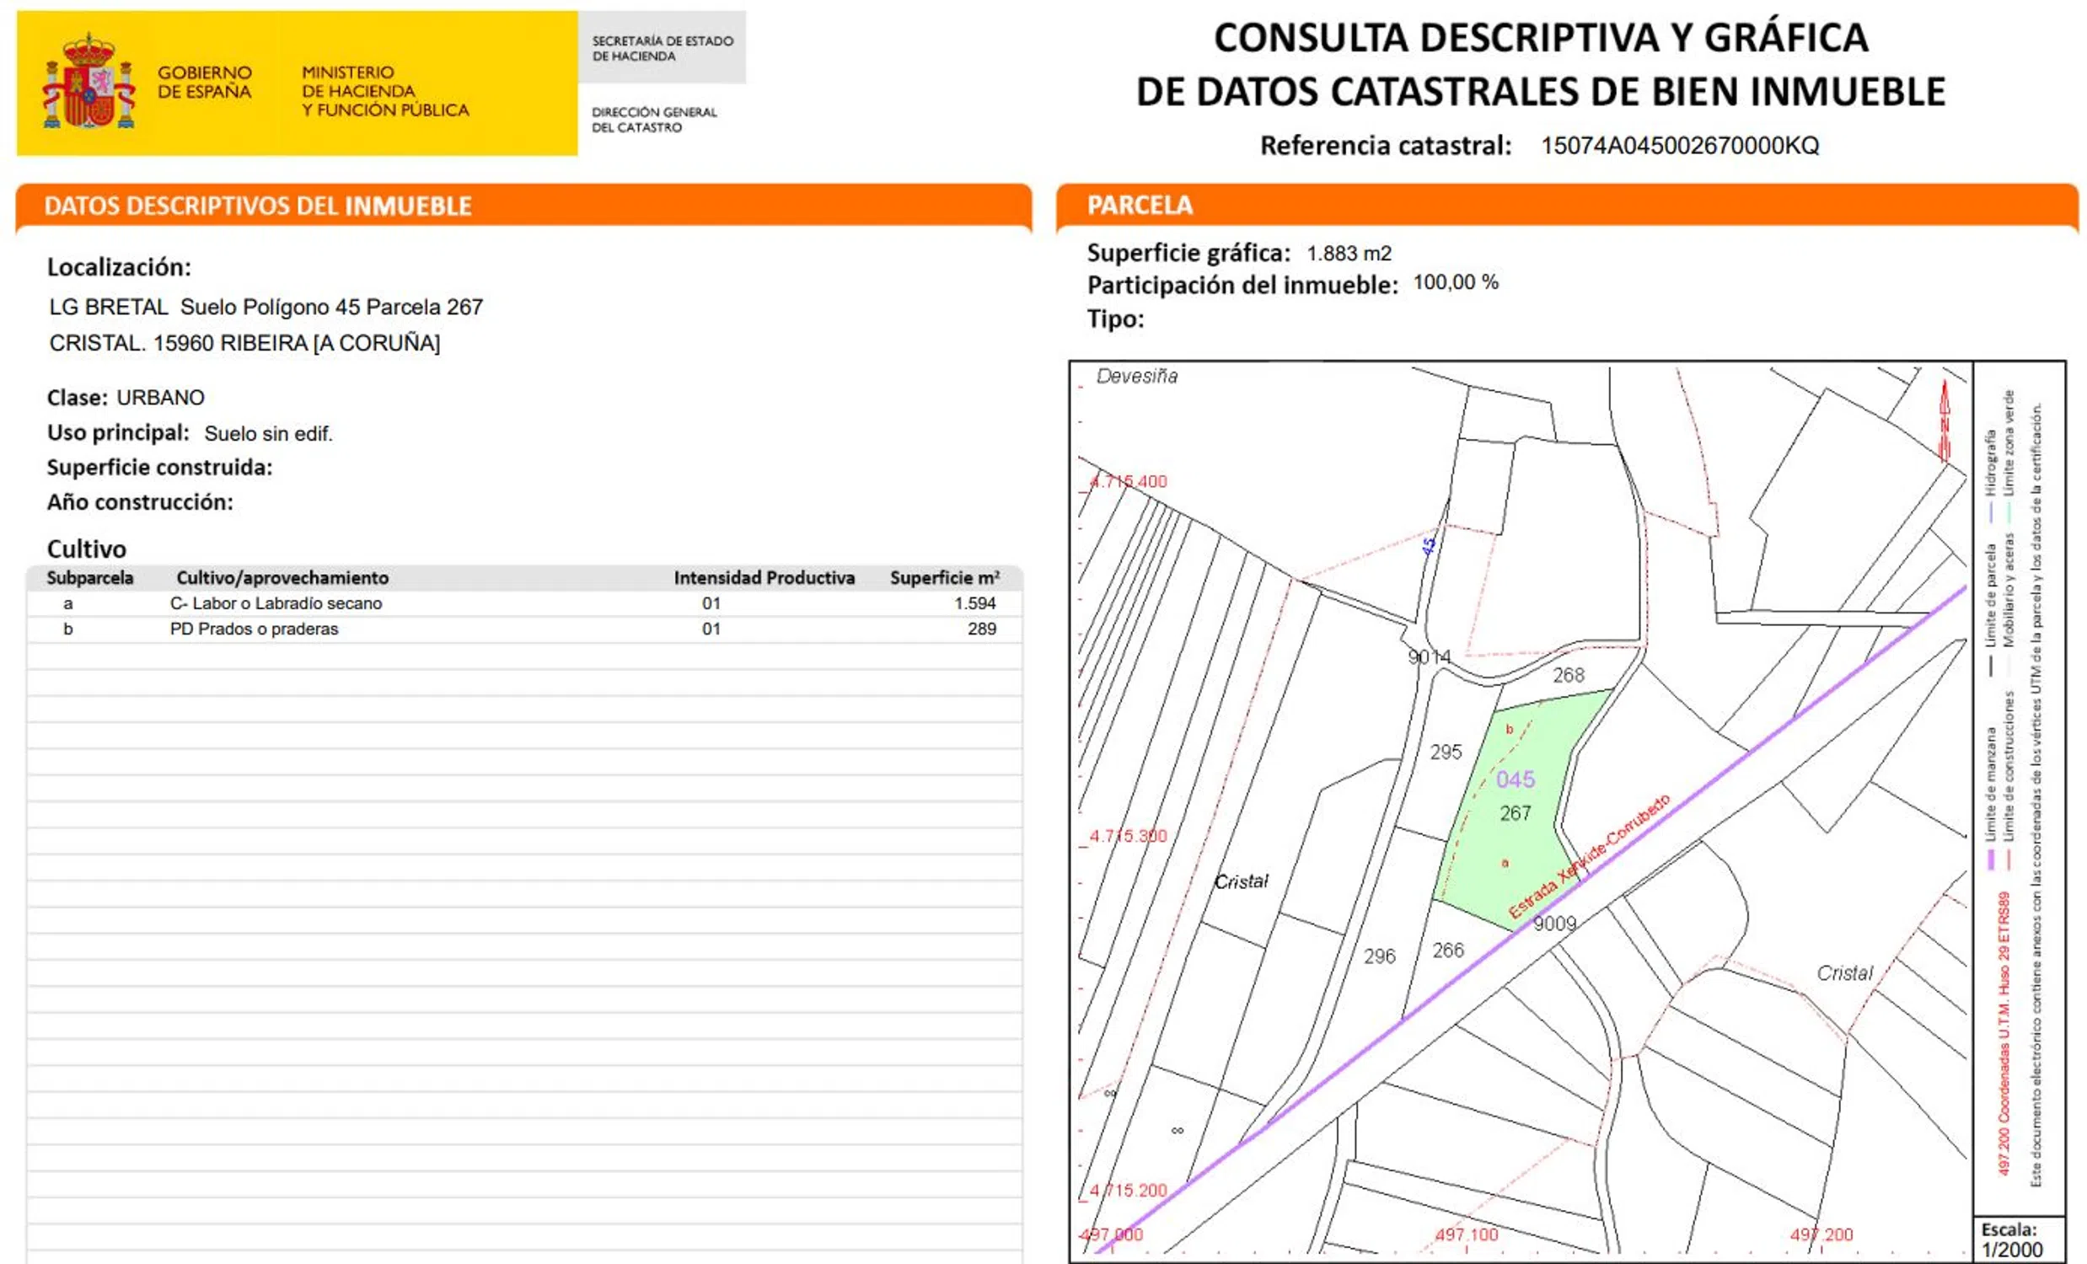The image size is (2087, 1264).
Task: Click parcel 266 on the map
Action: point(1447,950)
